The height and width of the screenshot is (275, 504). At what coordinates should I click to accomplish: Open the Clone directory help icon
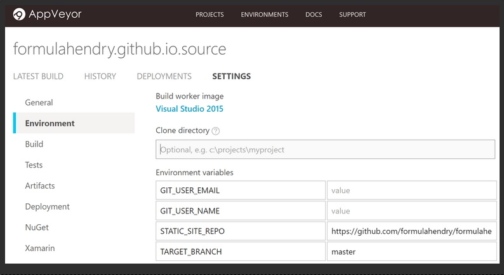(216, 131)
